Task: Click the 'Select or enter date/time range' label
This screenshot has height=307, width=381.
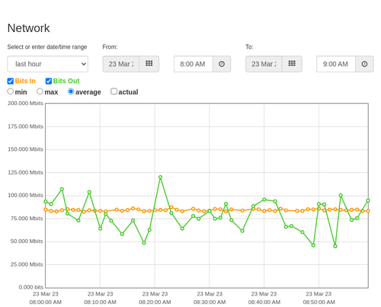Action: coord(47,47)
